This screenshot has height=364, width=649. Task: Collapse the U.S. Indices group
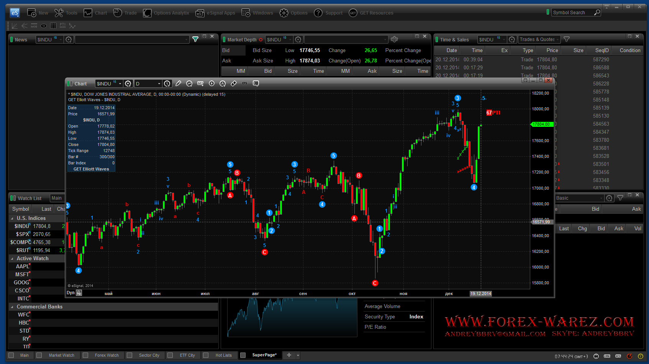(12, 218)
